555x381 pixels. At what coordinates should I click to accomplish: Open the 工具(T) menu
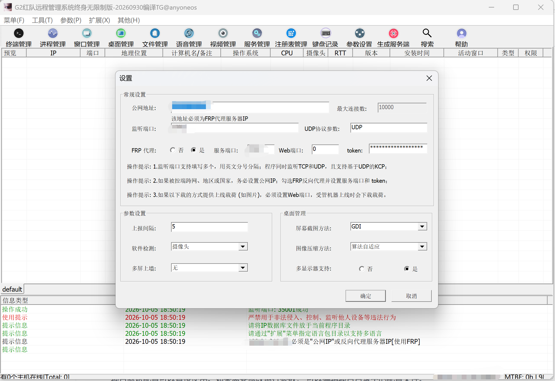tap(42, 20)
